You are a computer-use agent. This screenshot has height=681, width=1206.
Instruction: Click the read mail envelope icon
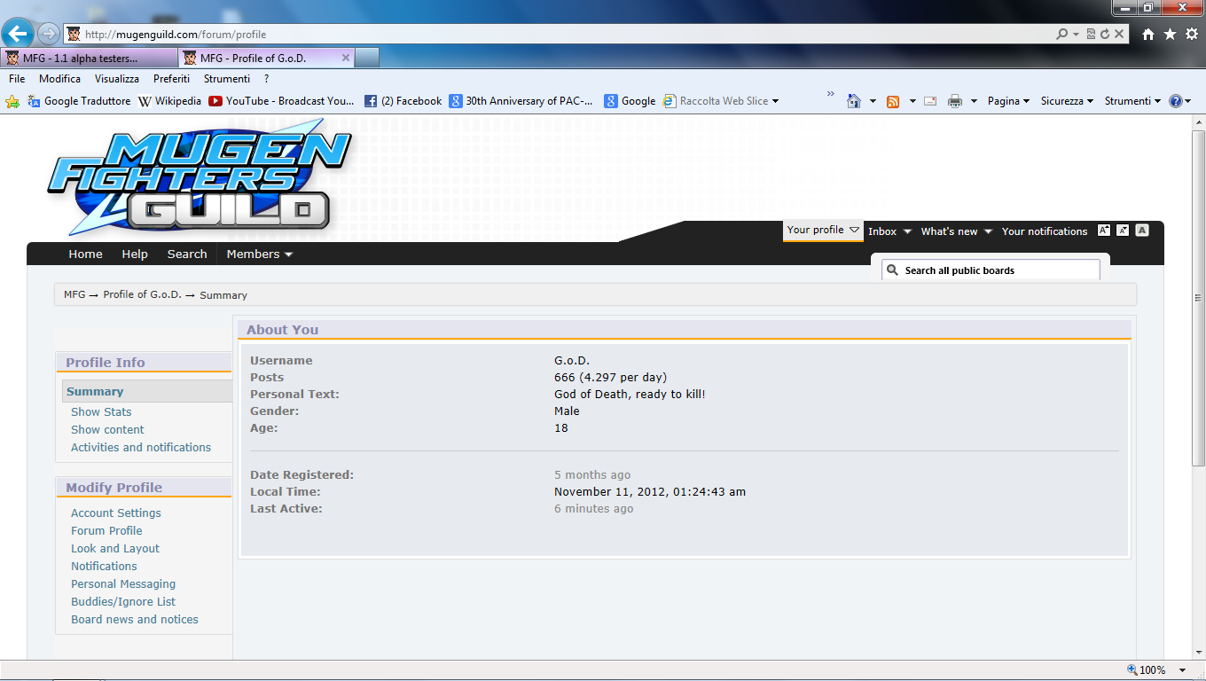tap(929, 101)
